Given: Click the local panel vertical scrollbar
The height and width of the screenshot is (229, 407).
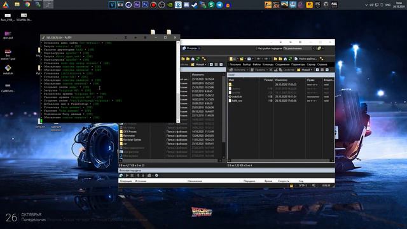Looking at the screenshot, I should coord(223,116).
